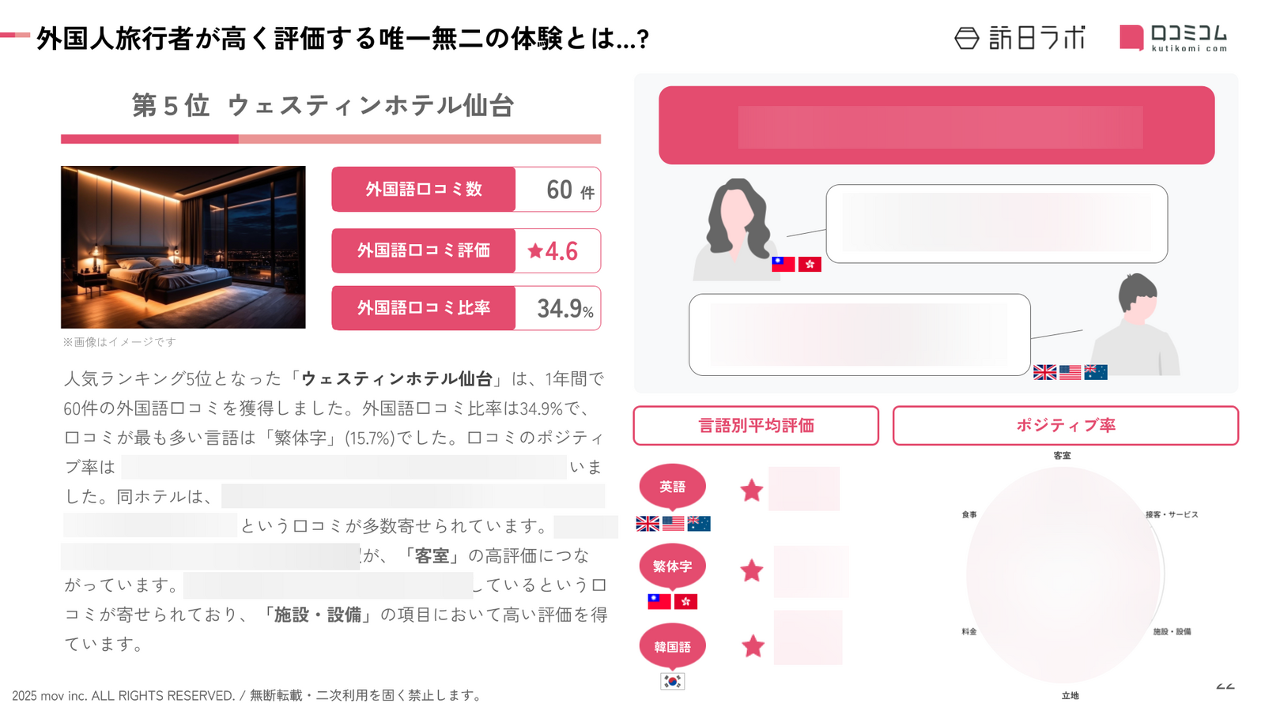Click the 外国語口コミ数 label
The height and width of the screenshot is (711, 1265).
tap(424, 190)
